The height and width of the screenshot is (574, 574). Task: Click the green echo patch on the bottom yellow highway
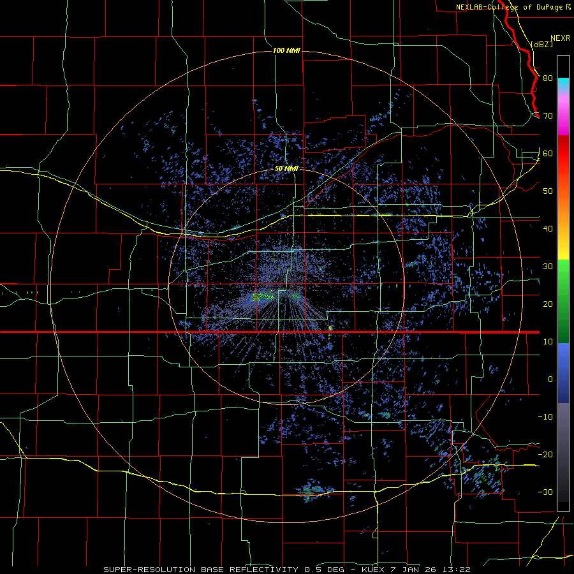pyautogui.click(x=311, y=490)
